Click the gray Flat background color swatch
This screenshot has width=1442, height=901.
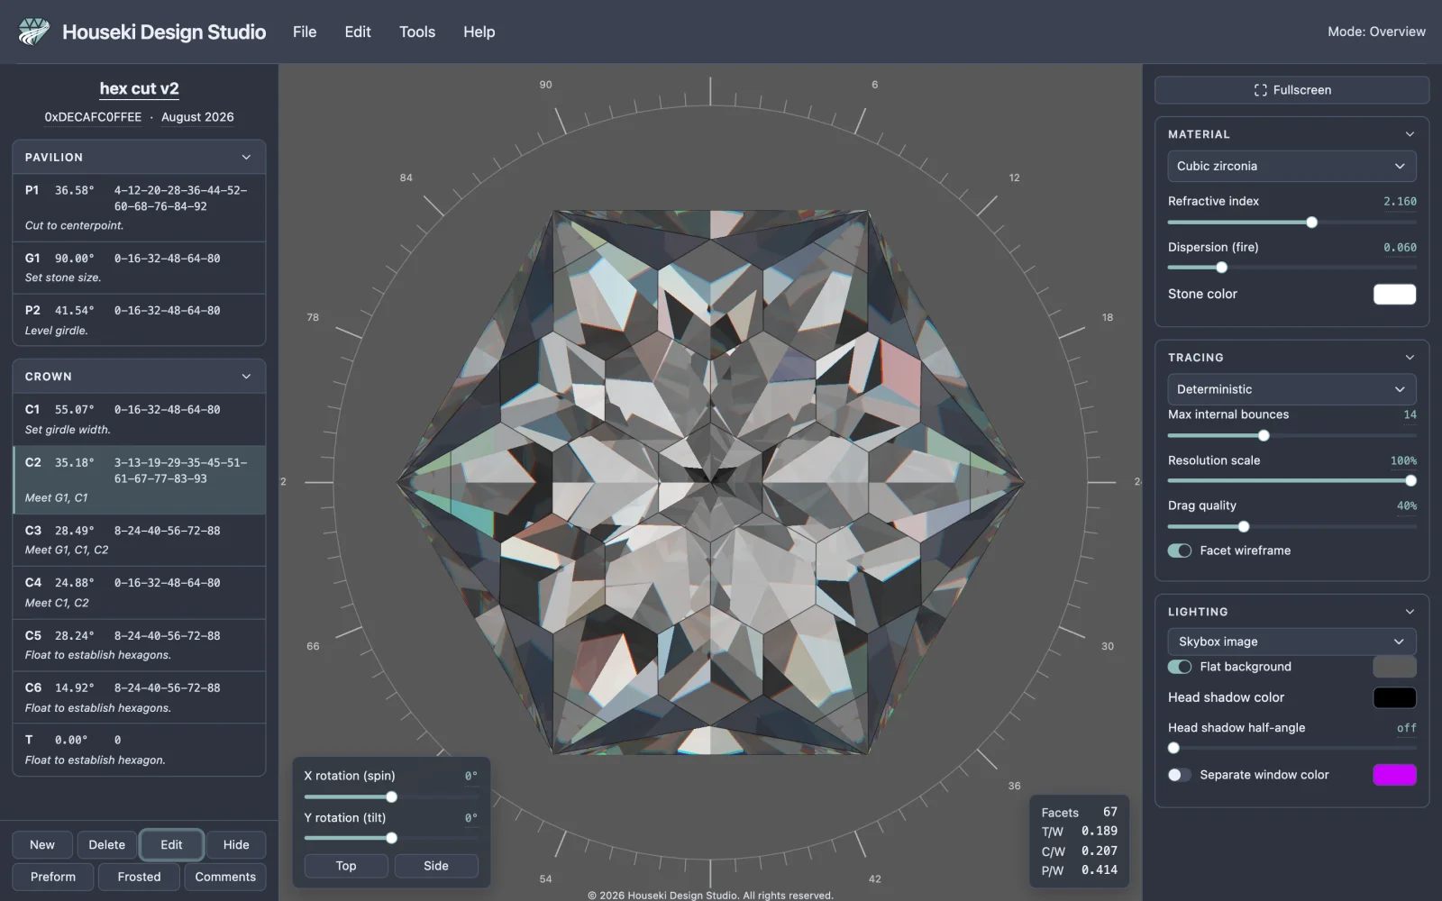coord(1394,667)
